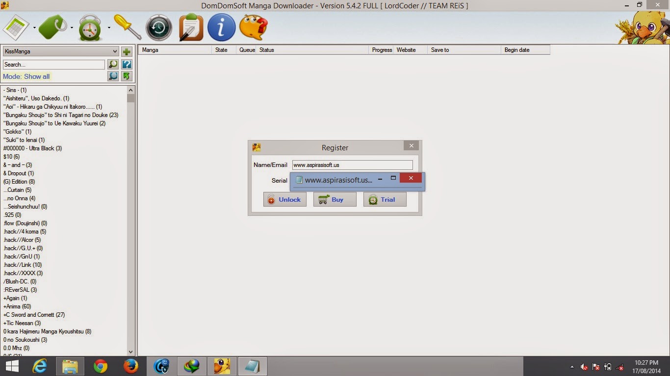Open Internet Download Manager taskbar icon
This screenshot has width=670, height=376.
coord(192,366)
